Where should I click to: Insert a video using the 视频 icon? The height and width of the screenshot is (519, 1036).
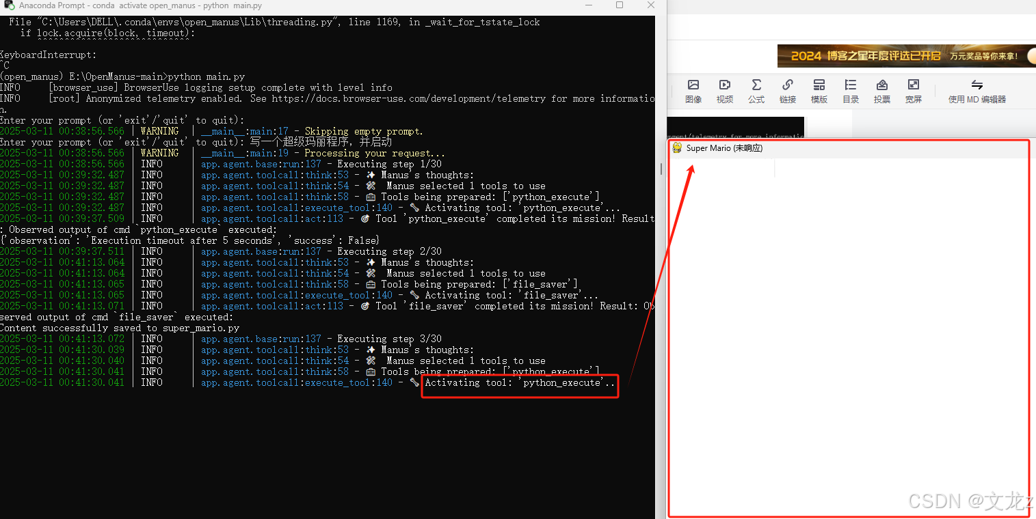coord(725,89)
